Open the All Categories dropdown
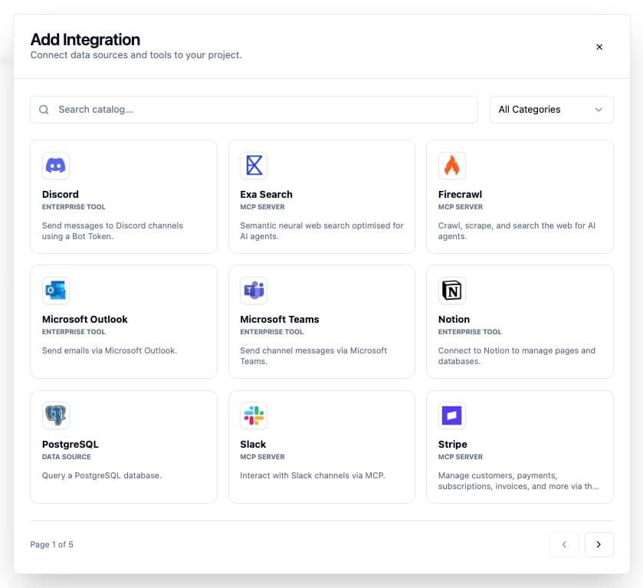 tap(551, 110)
